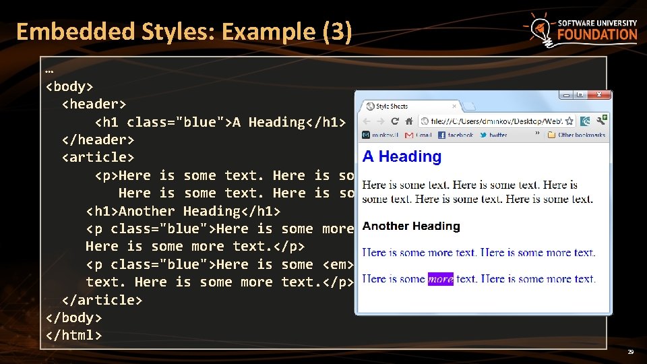Maximize the Chrome browser window
The width and height of the screenshot is (647, 364).
point(580,95)
